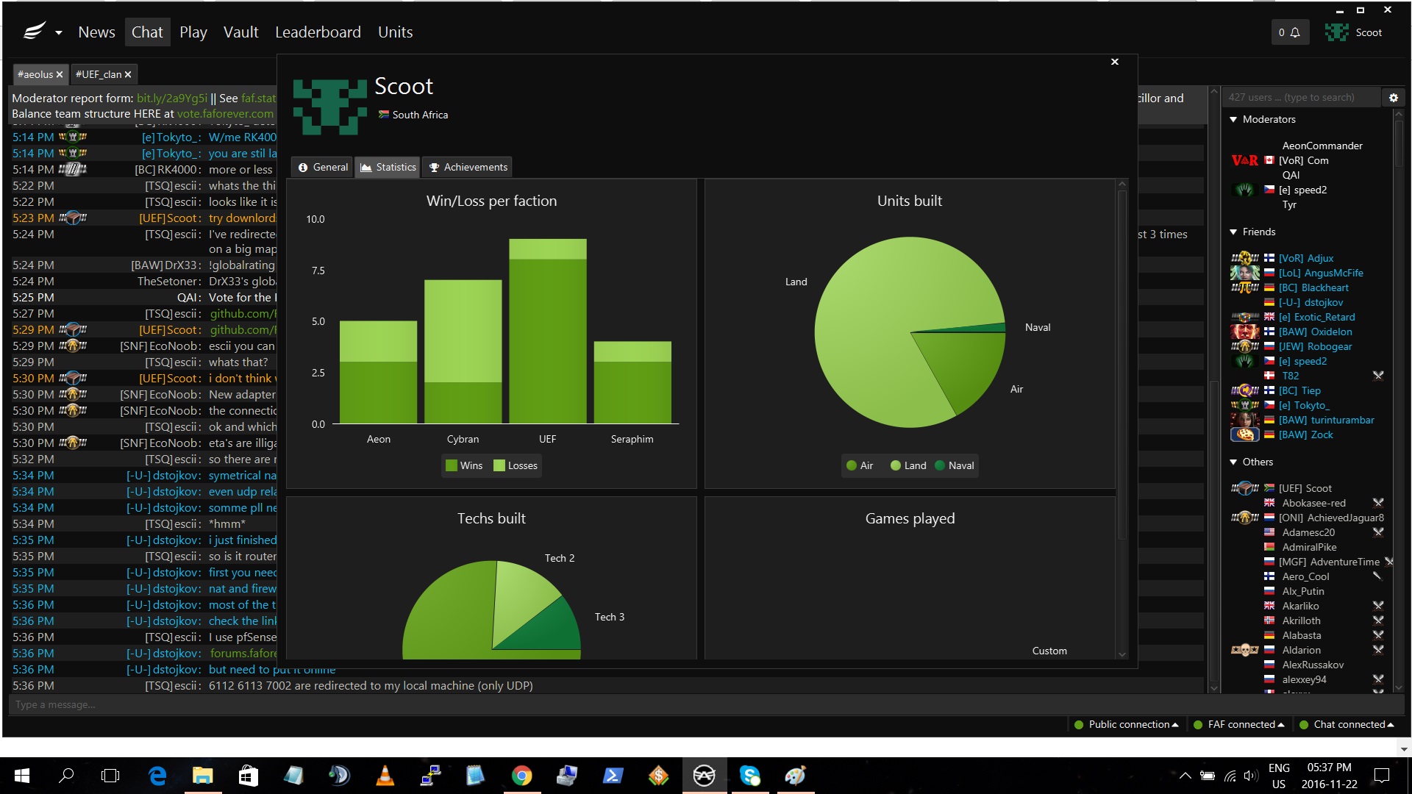Image resolution: width=1412 pixels, height=794 pixels.
Task: Close the #aeolus chat tab
Action: 60,74
